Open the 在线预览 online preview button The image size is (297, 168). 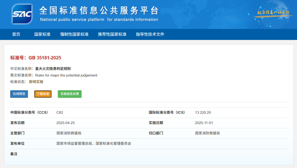pyautogui.click(x=19, y=94)
